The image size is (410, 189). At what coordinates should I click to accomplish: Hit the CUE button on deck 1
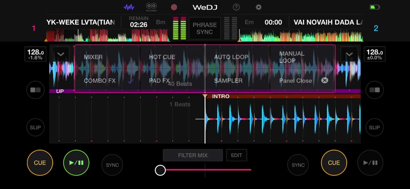pyautogui.click(x=40, y=163)
